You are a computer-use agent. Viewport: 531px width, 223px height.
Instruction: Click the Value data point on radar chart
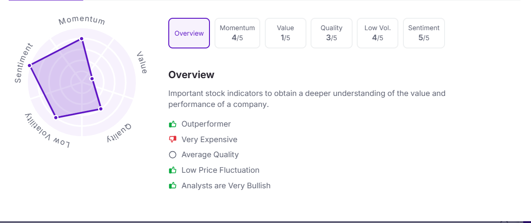coord(92,79)
